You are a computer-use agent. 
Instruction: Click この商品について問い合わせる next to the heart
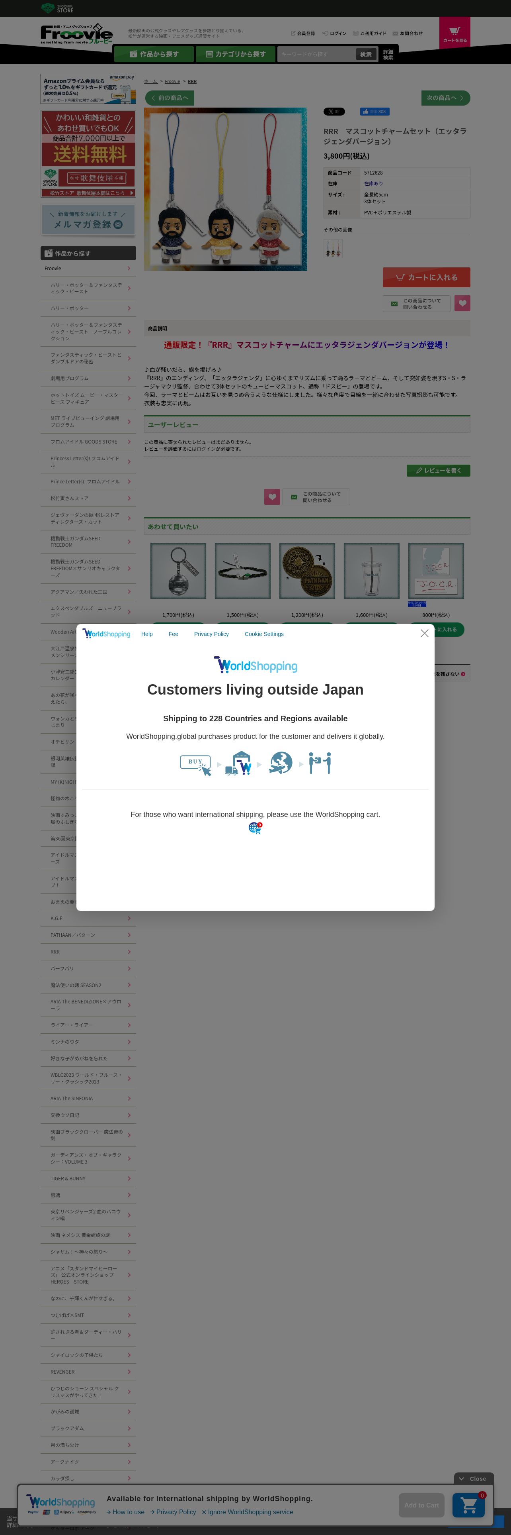click(416, 303)
